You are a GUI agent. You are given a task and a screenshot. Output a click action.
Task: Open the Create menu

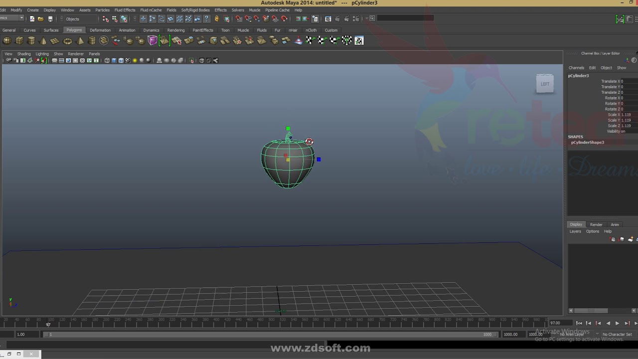(33, 10)
